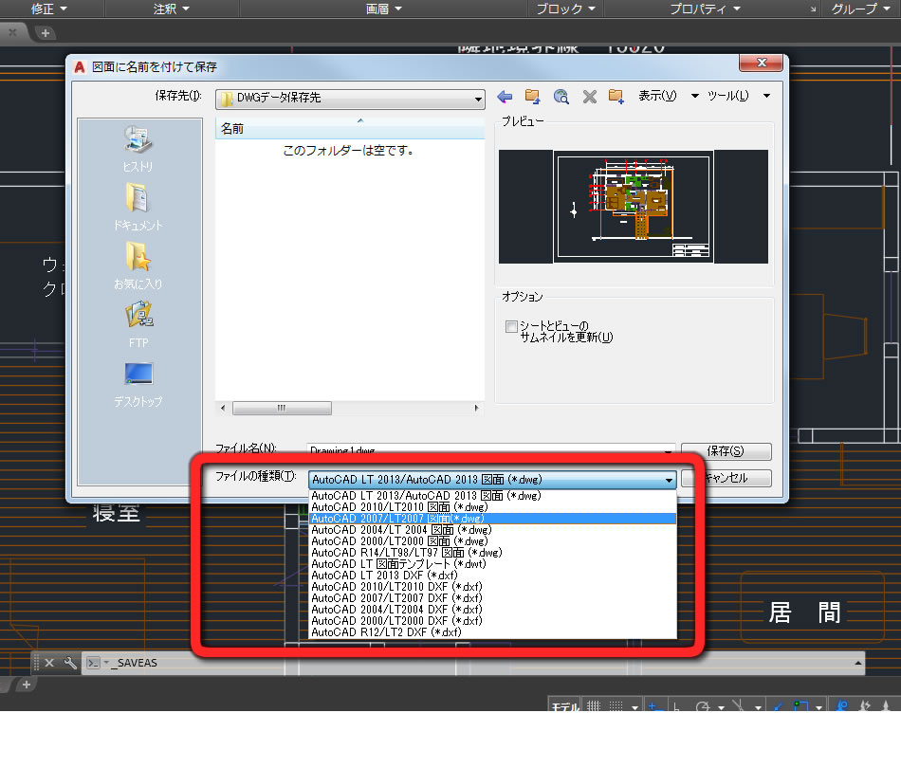Expand the 注釈 ribbon panel
Image resolution: width=901 pixels, height=768 pixels.
[x=172, y=9]
